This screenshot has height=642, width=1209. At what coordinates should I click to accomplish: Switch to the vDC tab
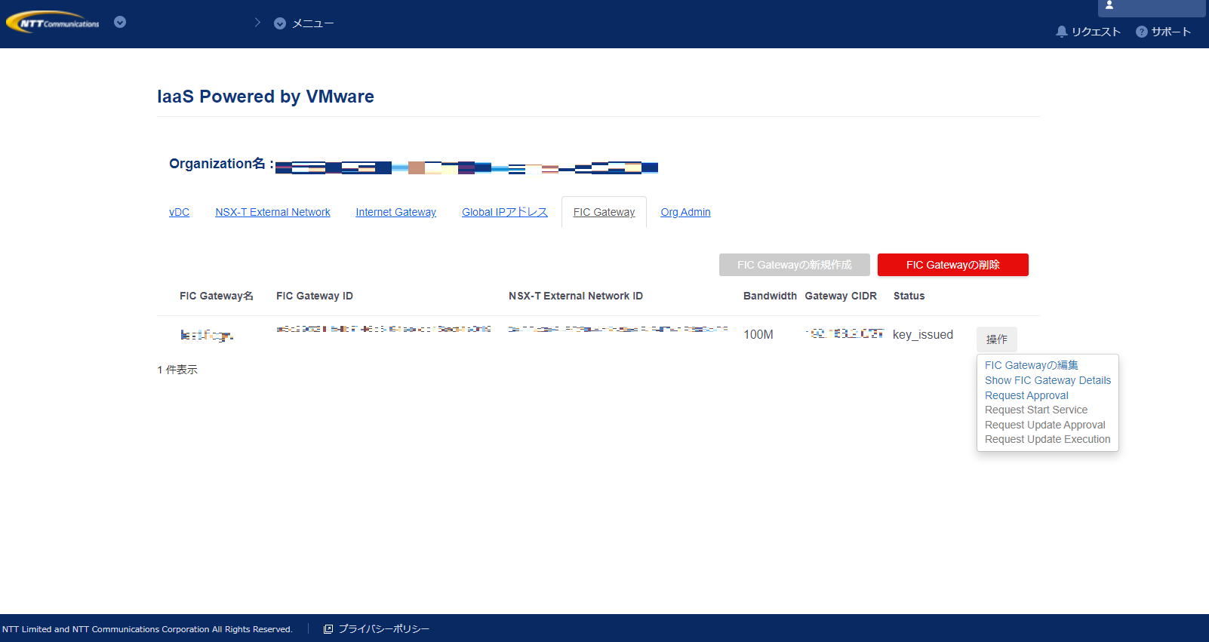pos(179,212)
